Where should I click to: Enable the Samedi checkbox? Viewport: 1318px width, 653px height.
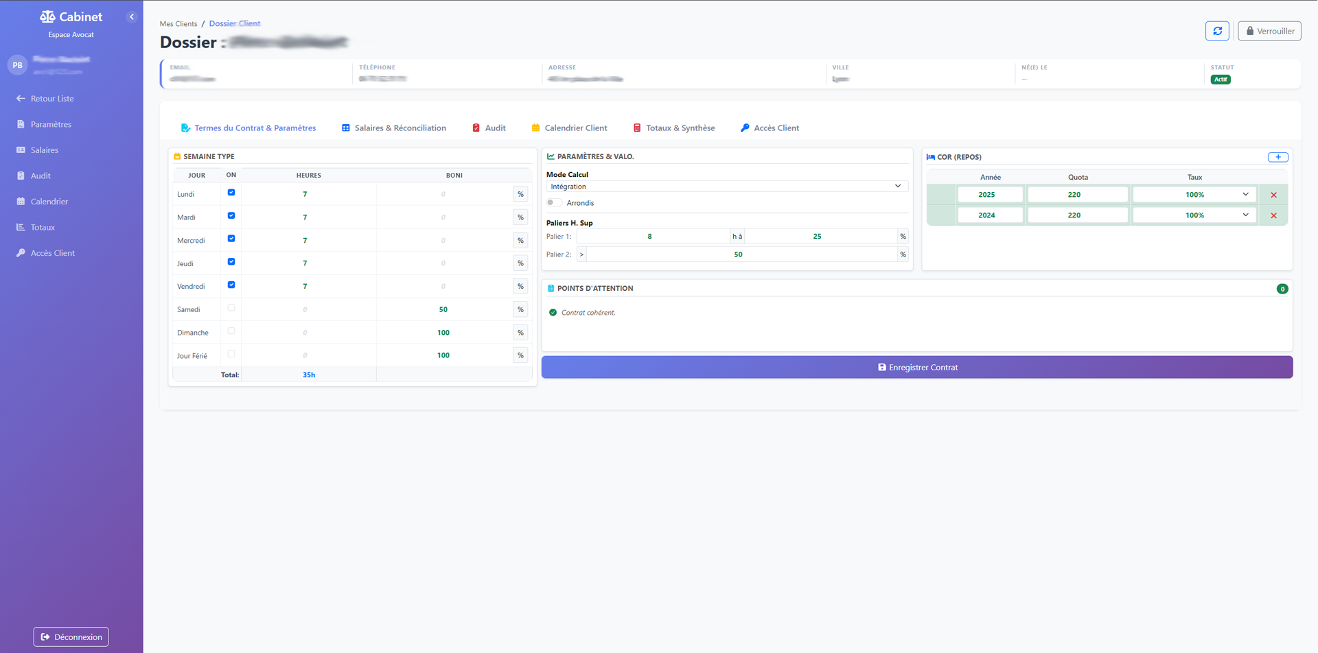coord(231,308)
